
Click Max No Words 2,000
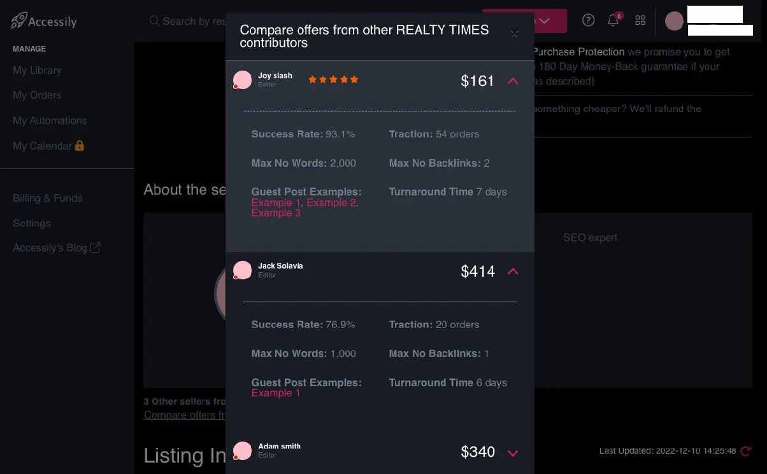304,163
